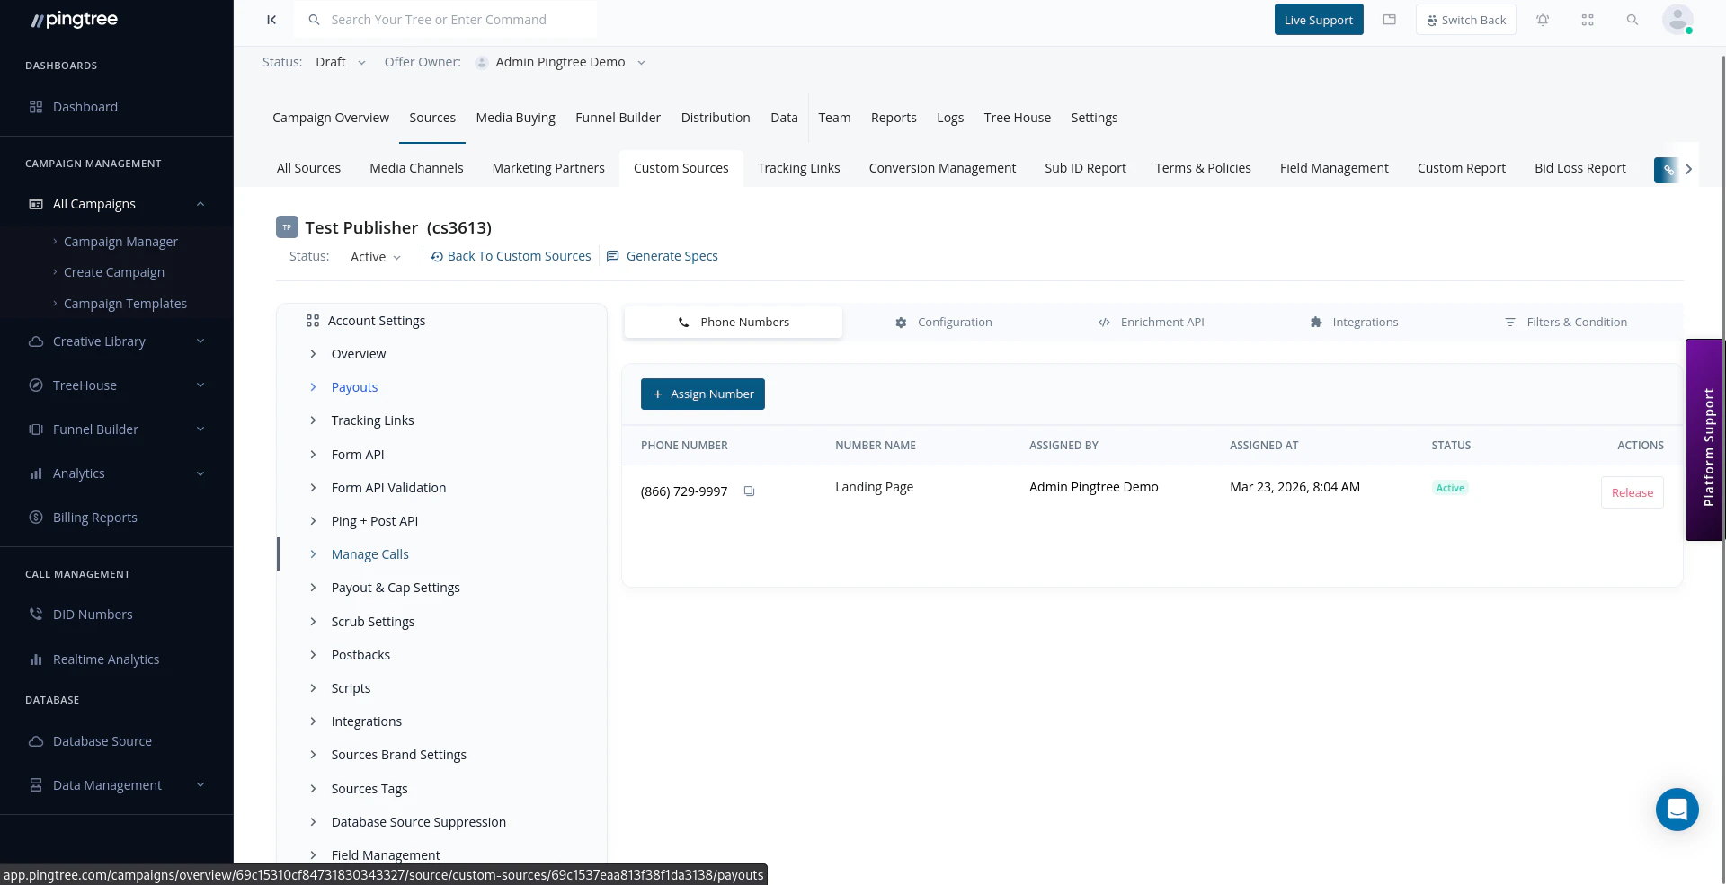
Task: Click the Billing Reports dollar icon
Action: 36,518
